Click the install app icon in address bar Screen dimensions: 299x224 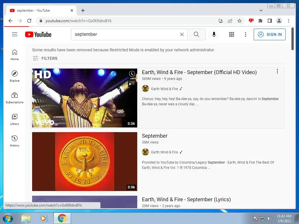pos(221,21)
